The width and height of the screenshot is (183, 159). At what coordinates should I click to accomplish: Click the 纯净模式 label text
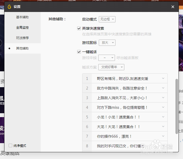coord(20,146)
